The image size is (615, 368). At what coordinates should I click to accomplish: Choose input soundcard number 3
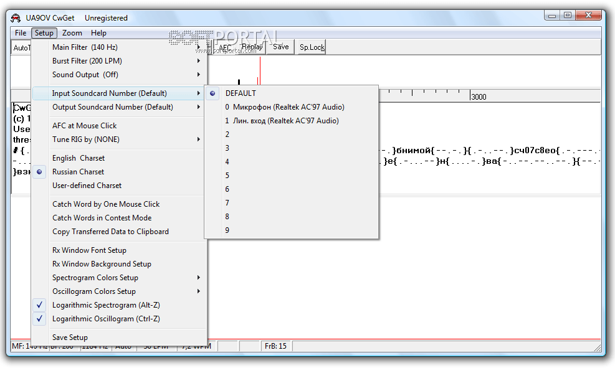[292, 148]
